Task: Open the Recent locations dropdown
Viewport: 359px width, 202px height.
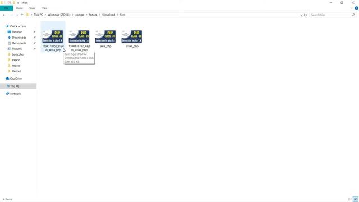Action: (17, 15)
